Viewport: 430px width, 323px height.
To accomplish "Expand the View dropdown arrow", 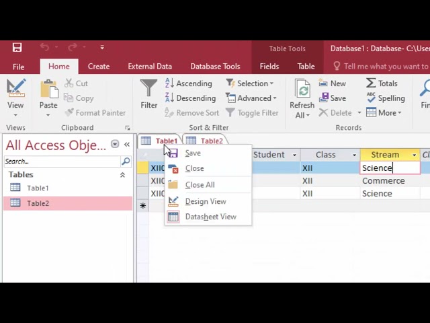I will coord(15,115).
